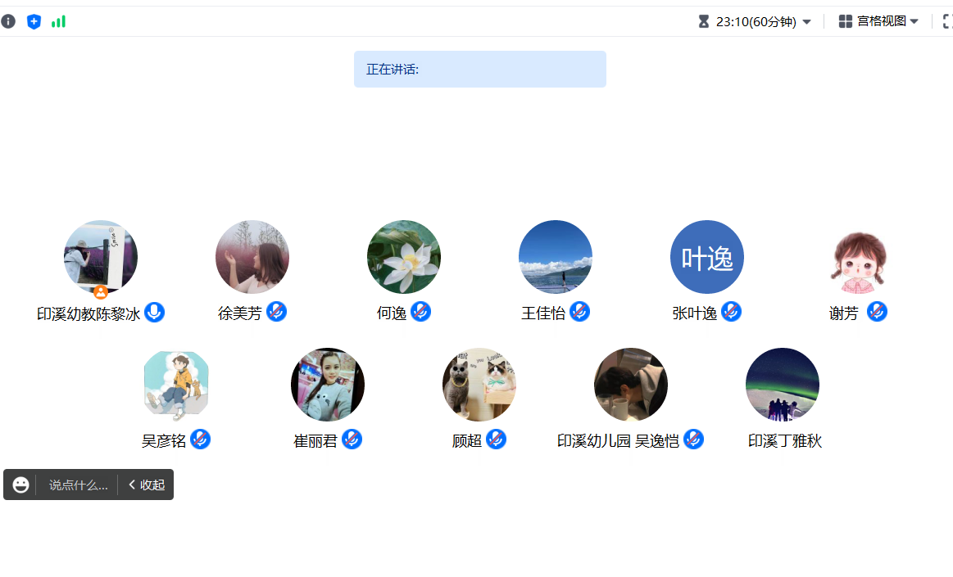Collapse the chat bar with 收起
Image resolution: width=953 pixels, height=577 pixels.
pyautogui.click(x=147, y=485)
